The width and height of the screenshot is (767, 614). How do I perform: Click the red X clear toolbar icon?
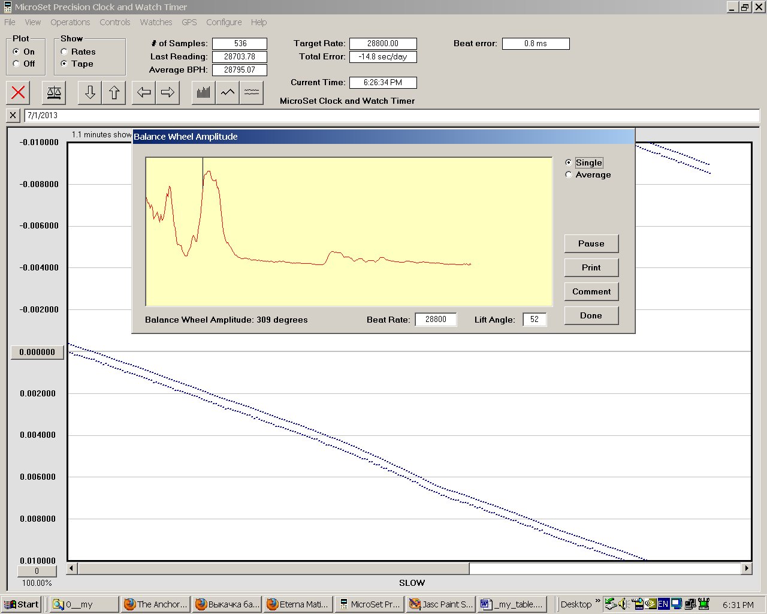(19, 92)
